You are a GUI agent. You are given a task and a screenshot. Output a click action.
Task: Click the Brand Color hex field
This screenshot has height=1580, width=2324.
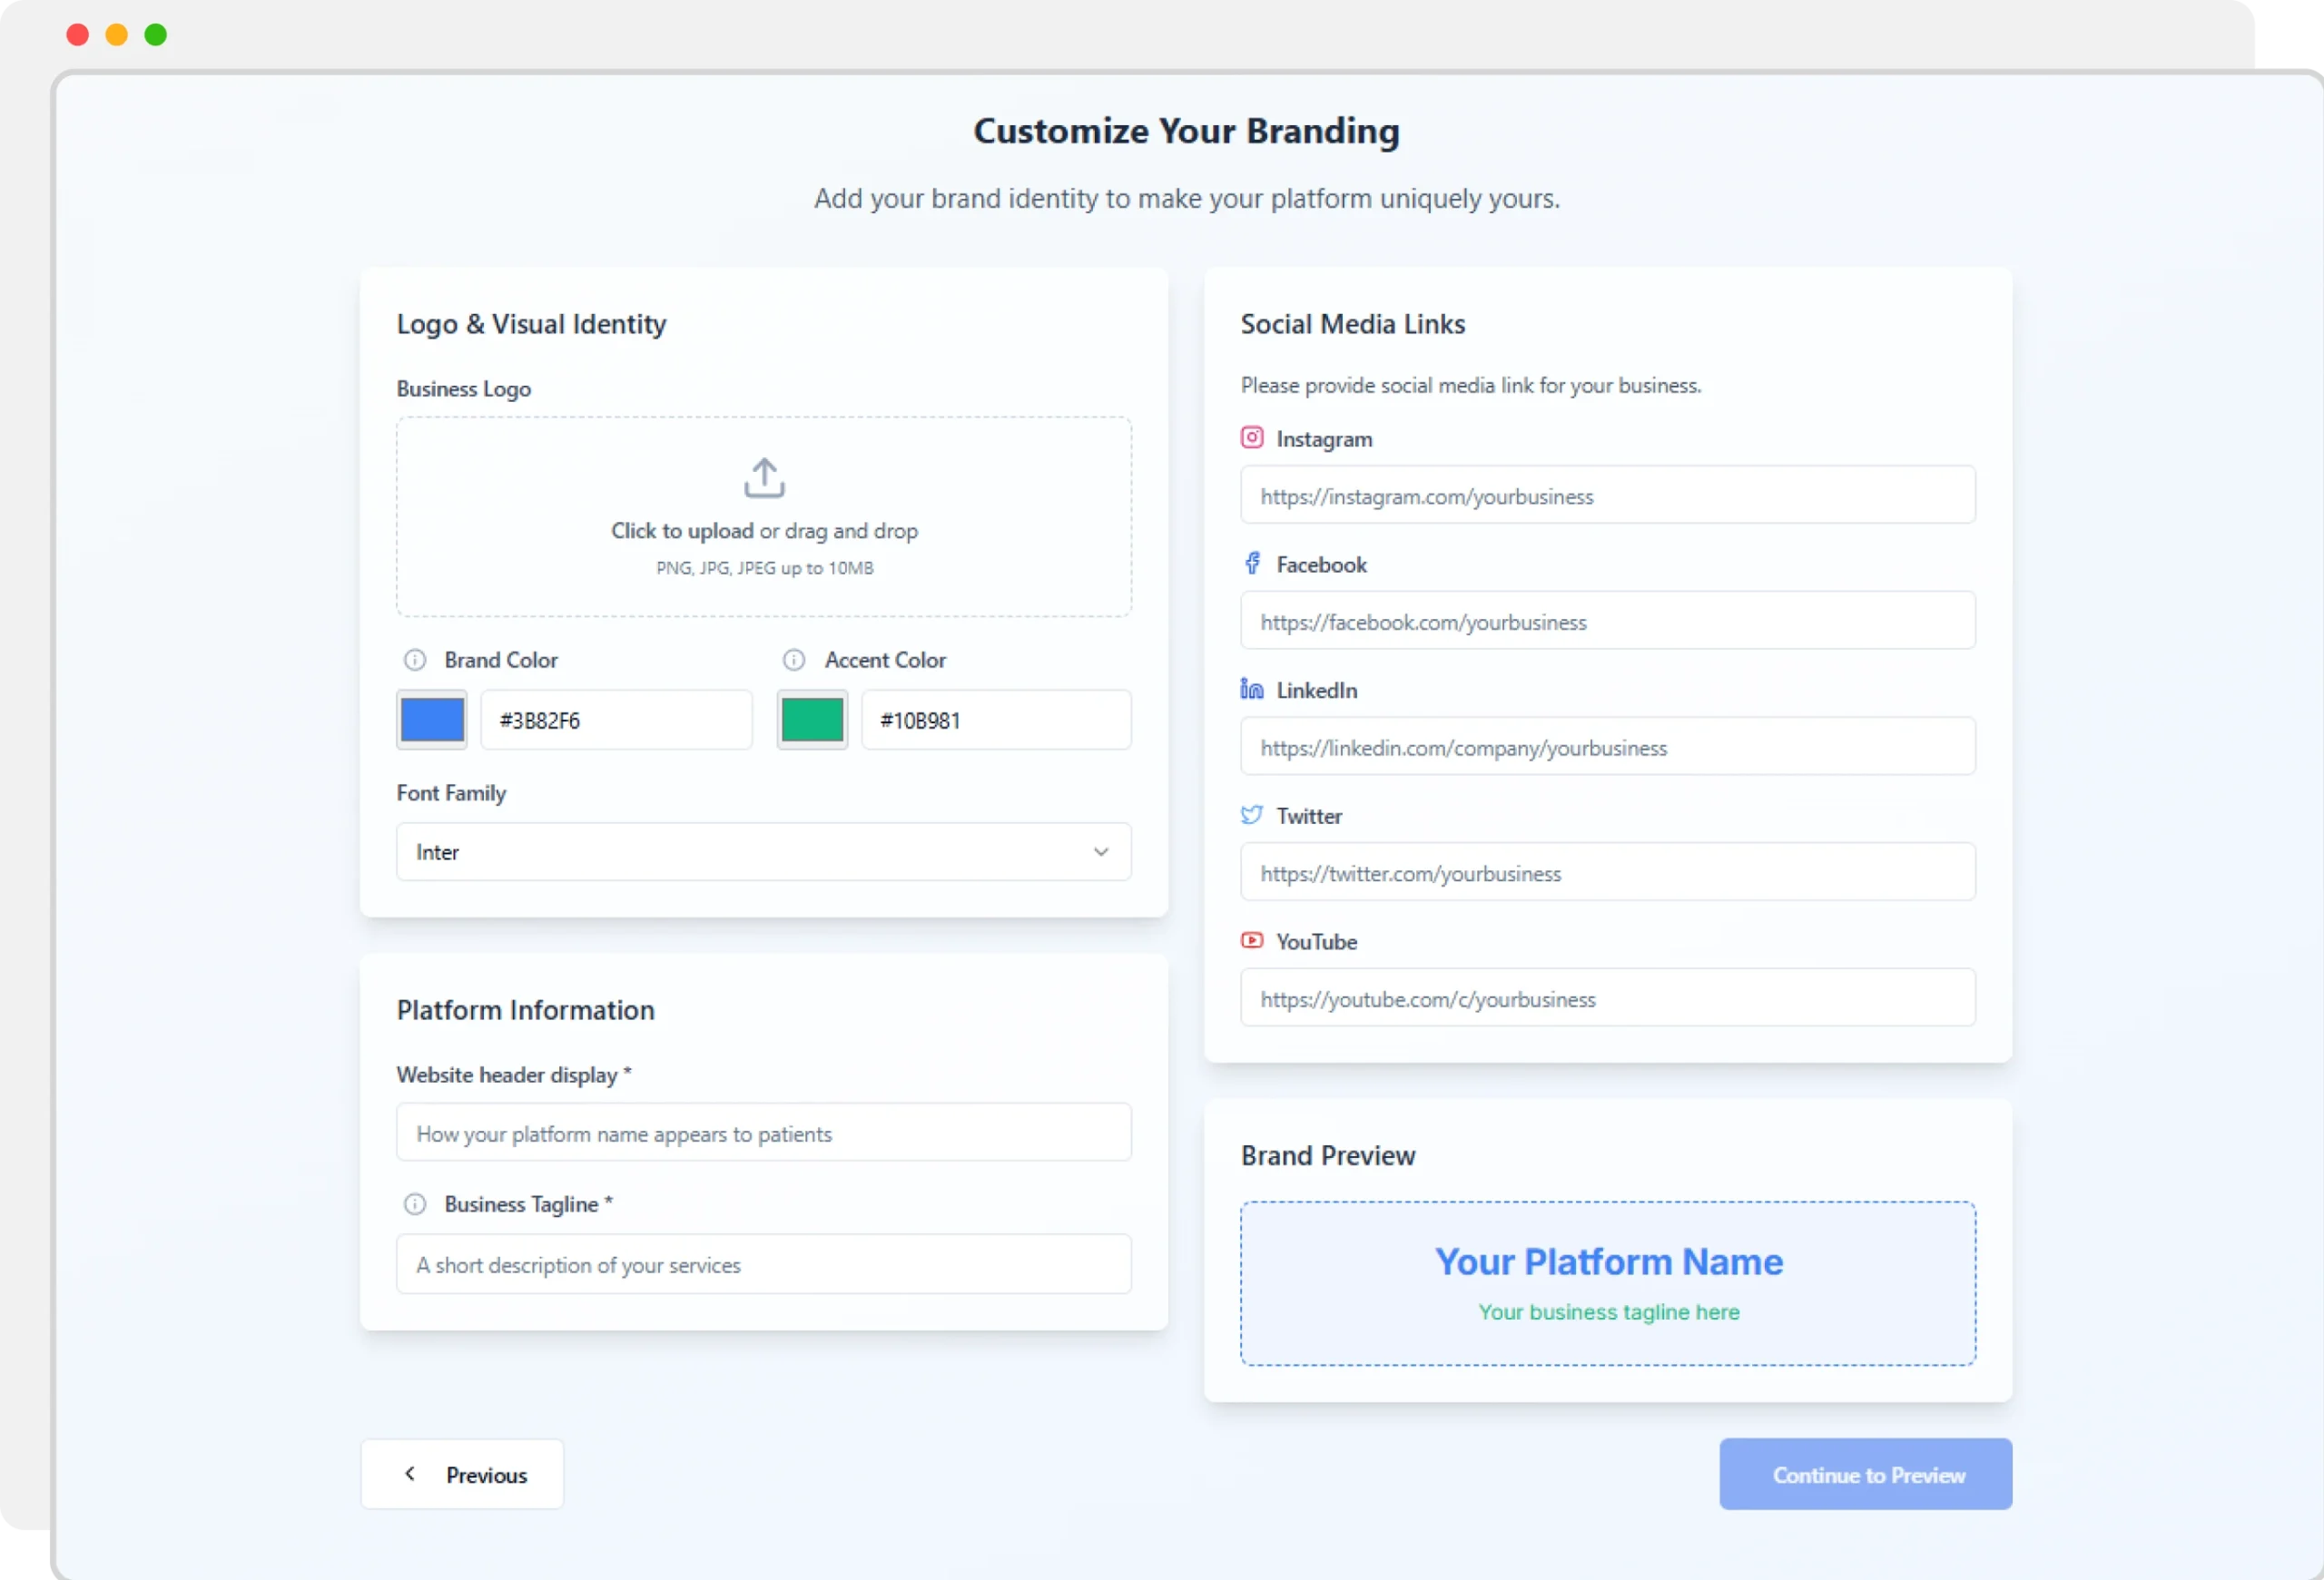pyautogui.click(x=616, y=720)
